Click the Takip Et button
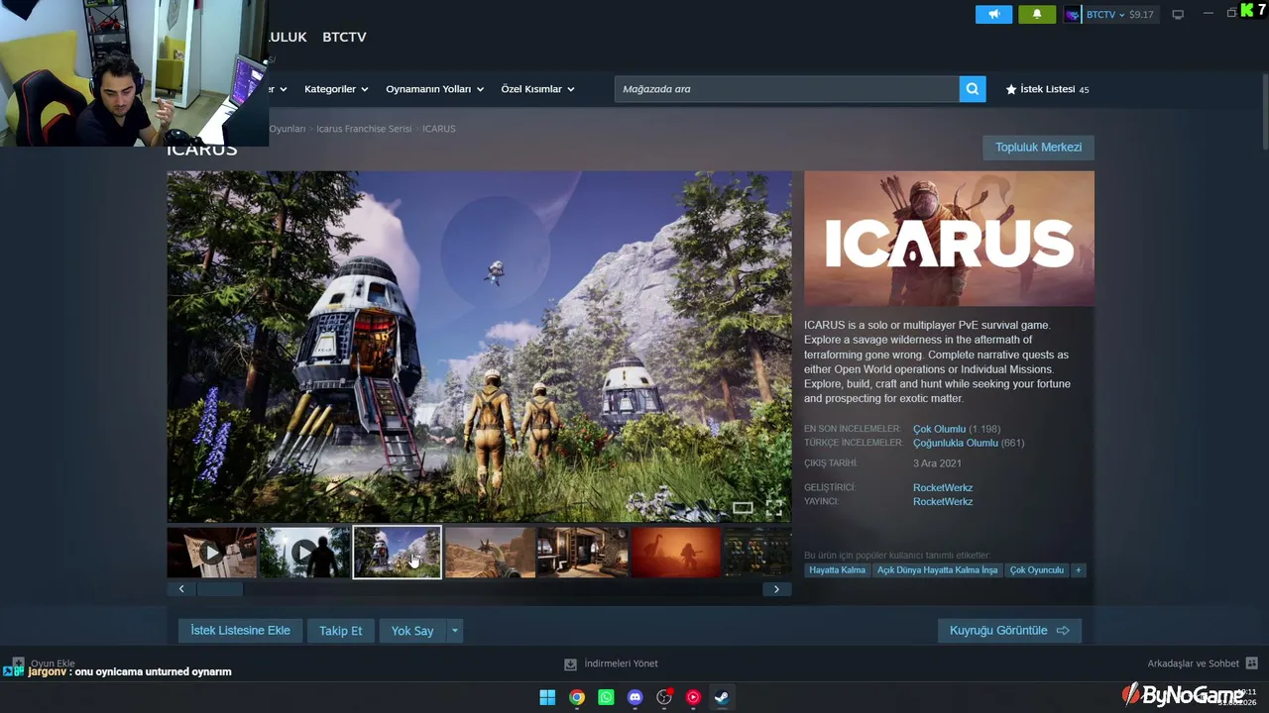The width and height of the screenshot is (1269, 713). click(340, 631)
